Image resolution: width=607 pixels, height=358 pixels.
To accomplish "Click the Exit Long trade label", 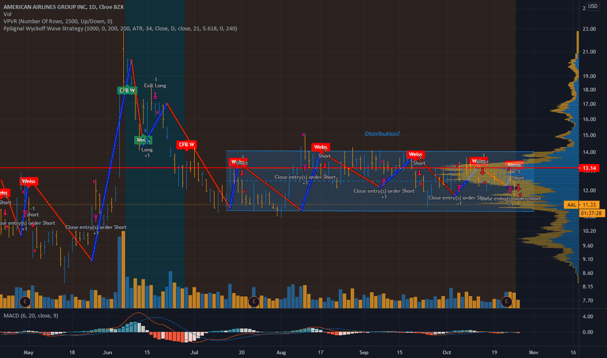I will 155,85.
